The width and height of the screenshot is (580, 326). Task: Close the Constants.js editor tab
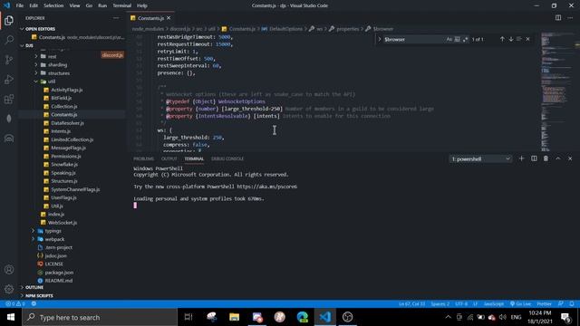click(169, 18)
